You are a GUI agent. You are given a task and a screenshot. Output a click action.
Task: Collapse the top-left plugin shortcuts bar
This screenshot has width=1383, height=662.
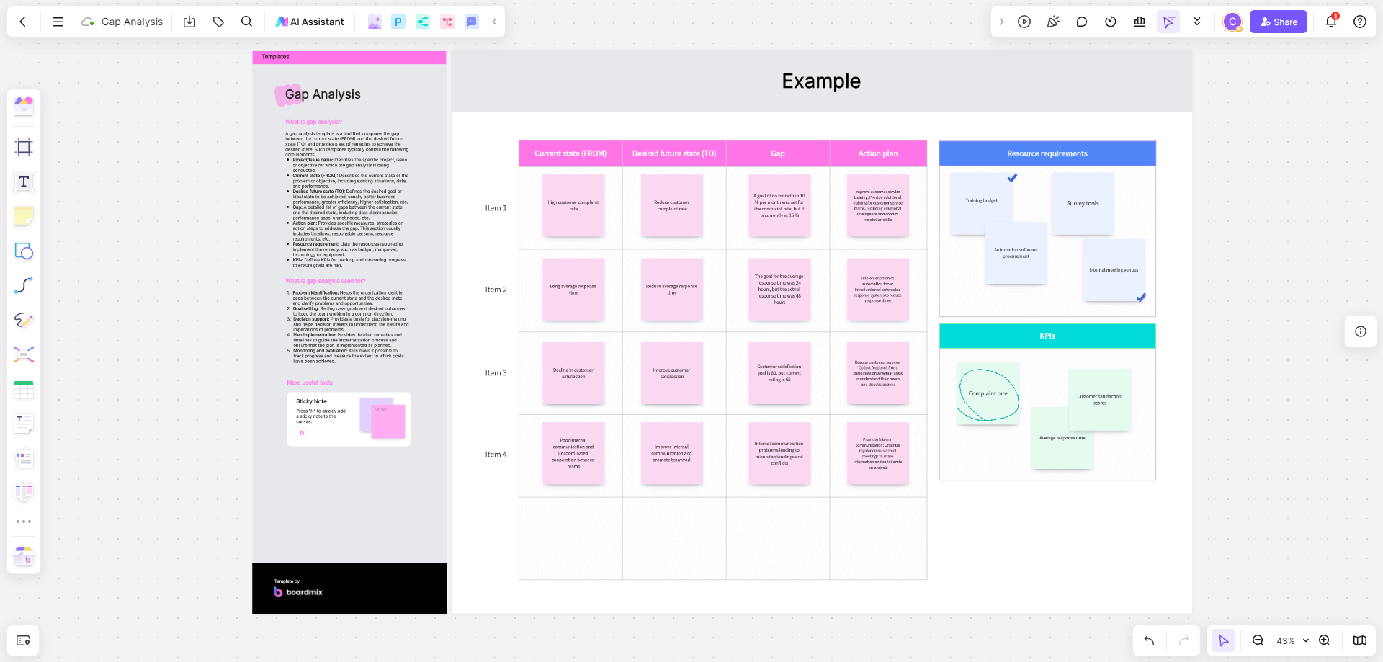[x=495, y=22]
